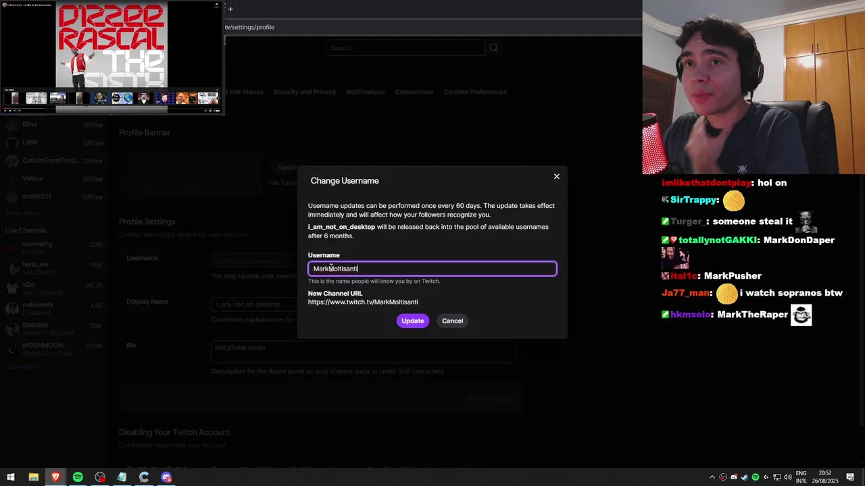Open the network status tray icon
This screenshot has width=865, height=486.
click(777, 477)
